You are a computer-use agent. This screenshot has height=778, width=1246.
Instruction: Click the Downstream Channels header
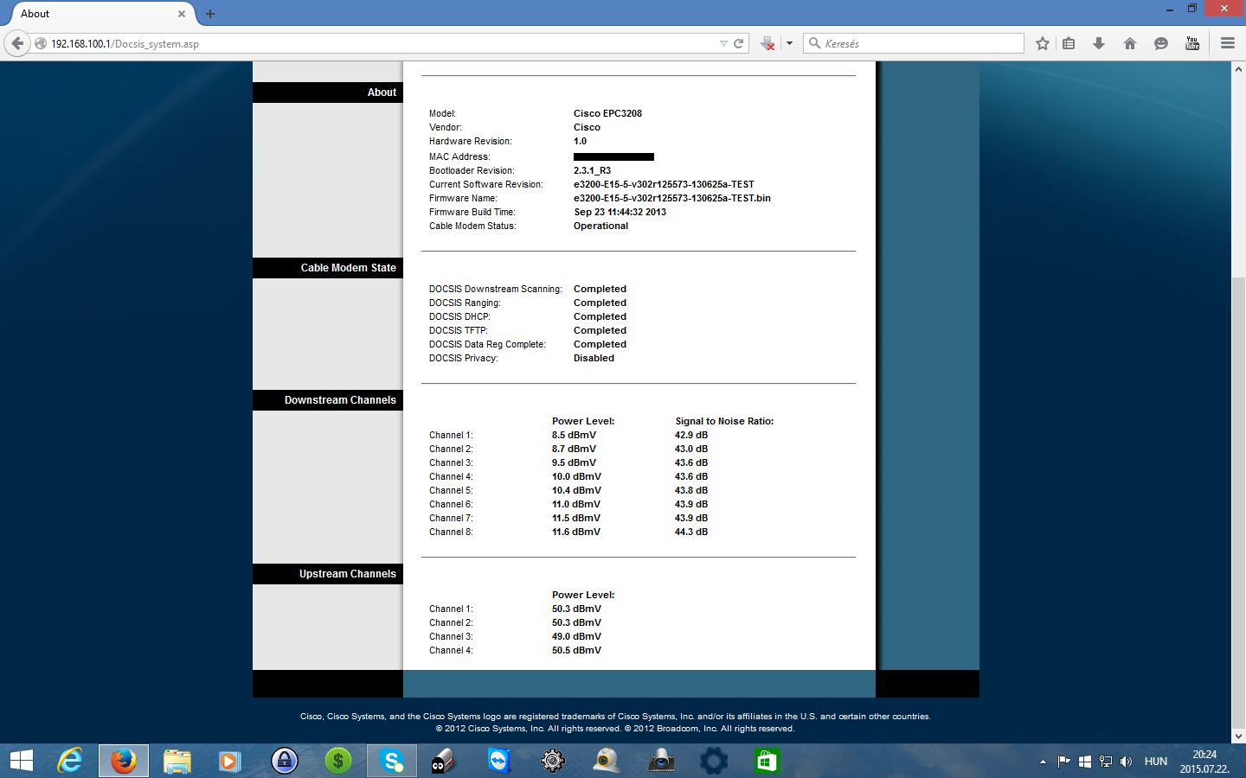(328, 400)
